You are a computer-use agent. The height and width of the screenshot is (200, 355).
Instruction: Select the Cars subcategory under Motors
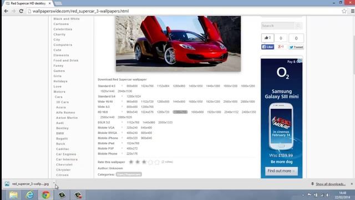click(x=58, y=97)
